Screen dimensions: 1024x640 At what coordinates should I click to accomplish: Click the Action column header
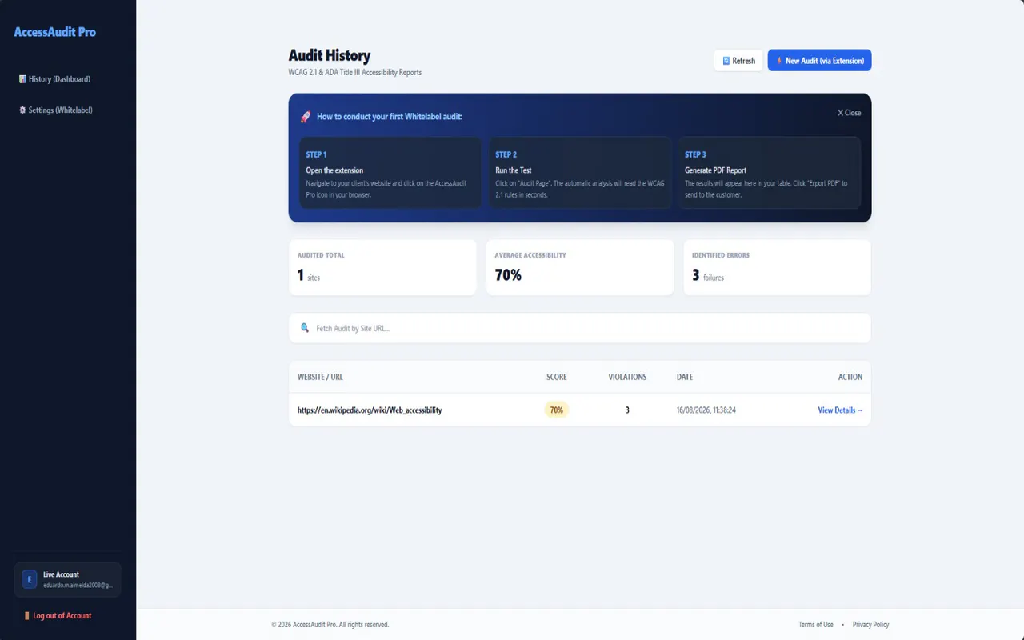850,377
